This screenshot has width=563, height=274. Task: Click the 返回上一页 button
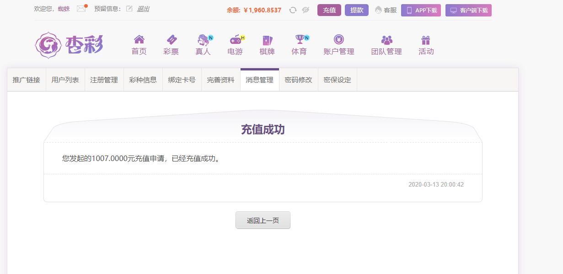[x=263, y=220]
